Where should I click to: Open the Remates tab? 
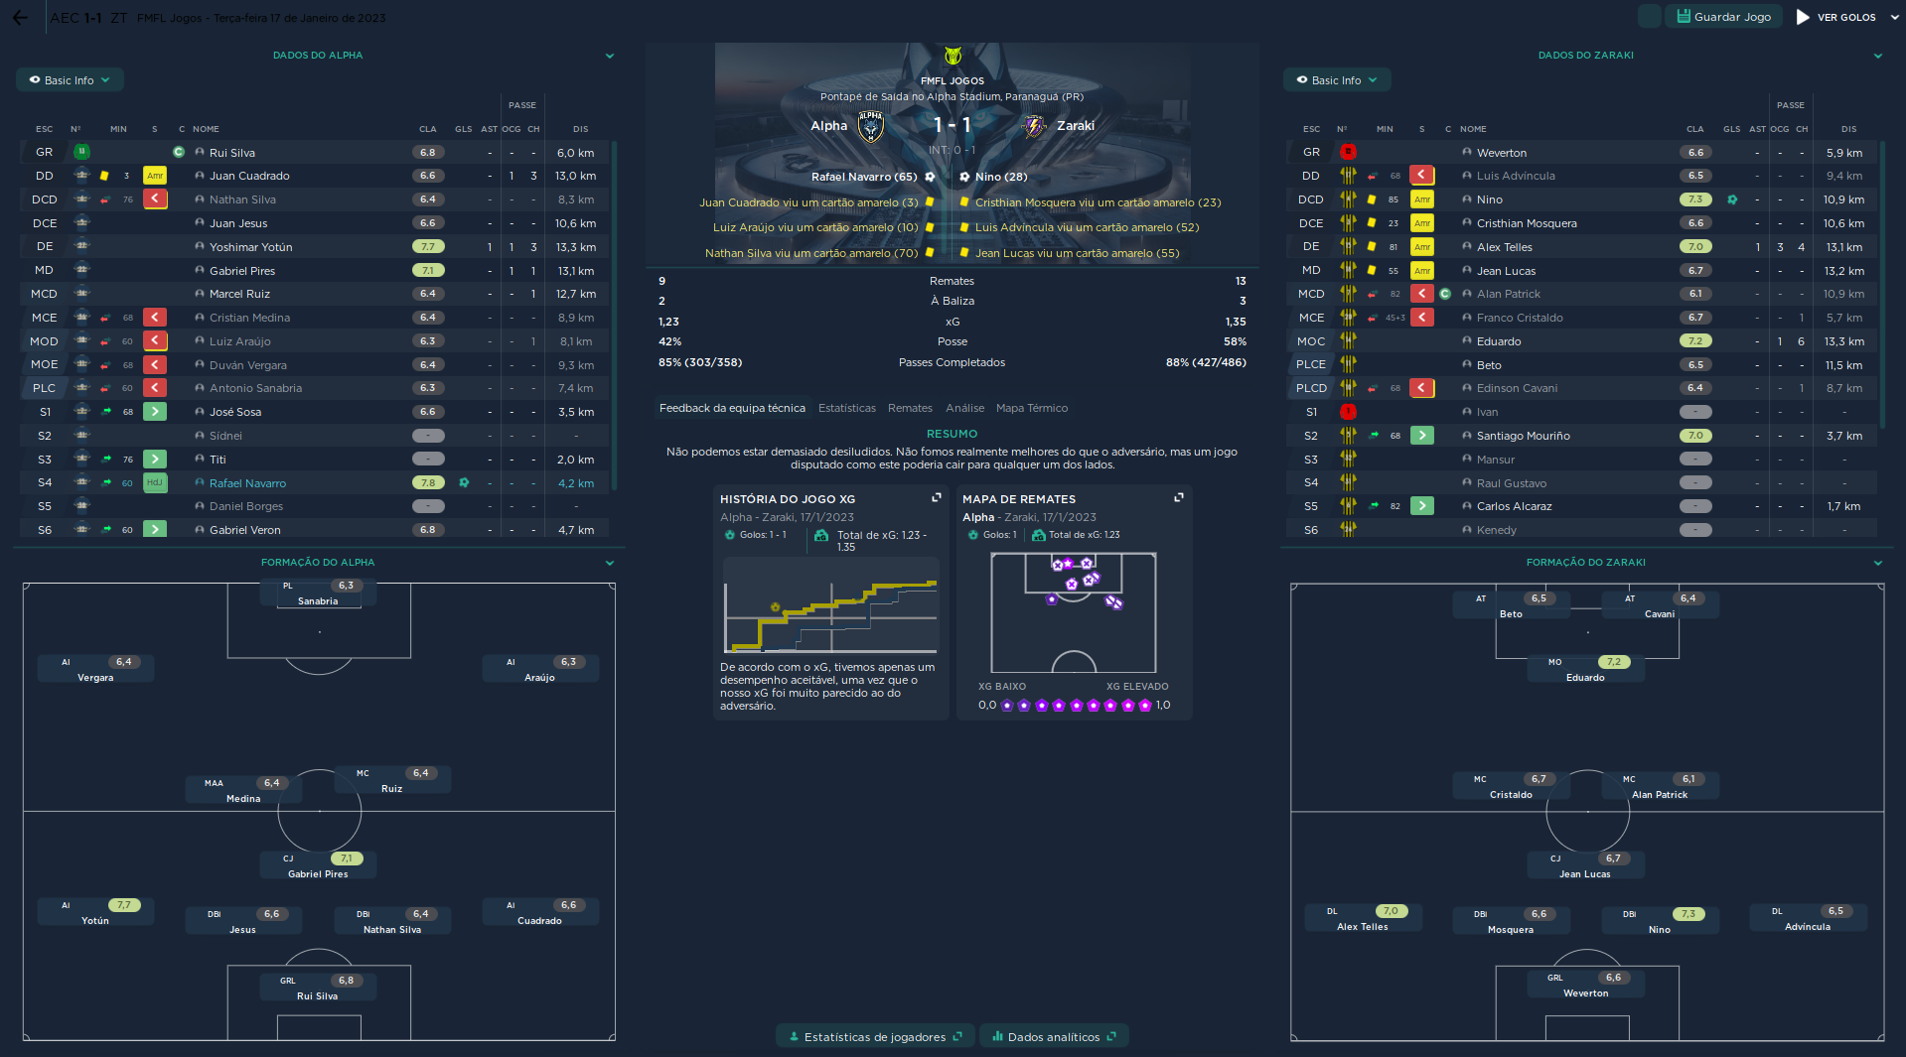click(x=910, y=408)
